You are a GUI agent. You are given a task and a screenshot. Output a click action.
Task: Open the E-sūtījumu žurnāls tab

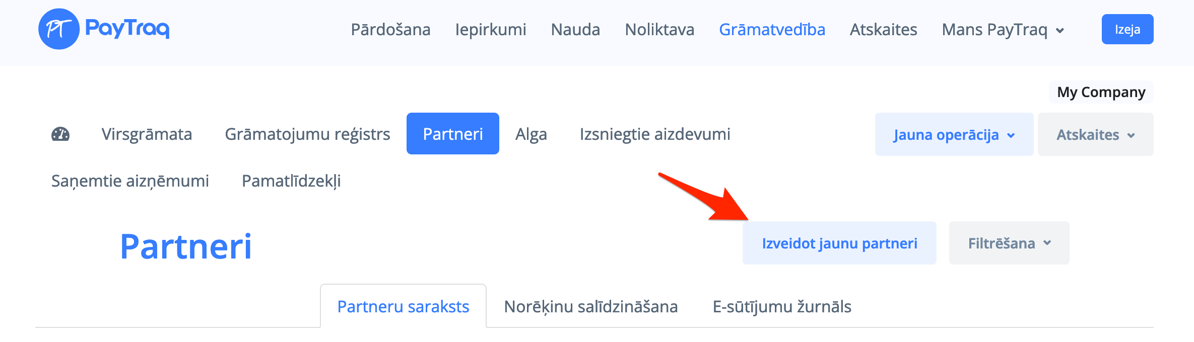coord(782,307)
